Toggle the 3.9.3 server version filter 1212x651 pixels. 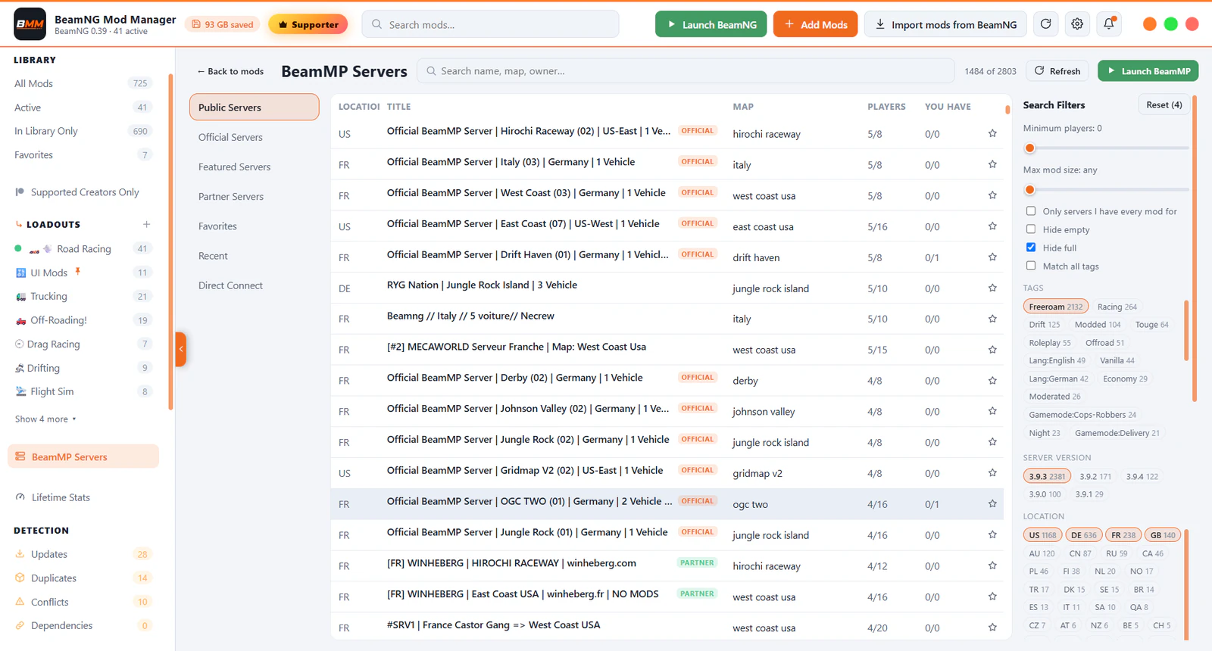click(1048, 476)
